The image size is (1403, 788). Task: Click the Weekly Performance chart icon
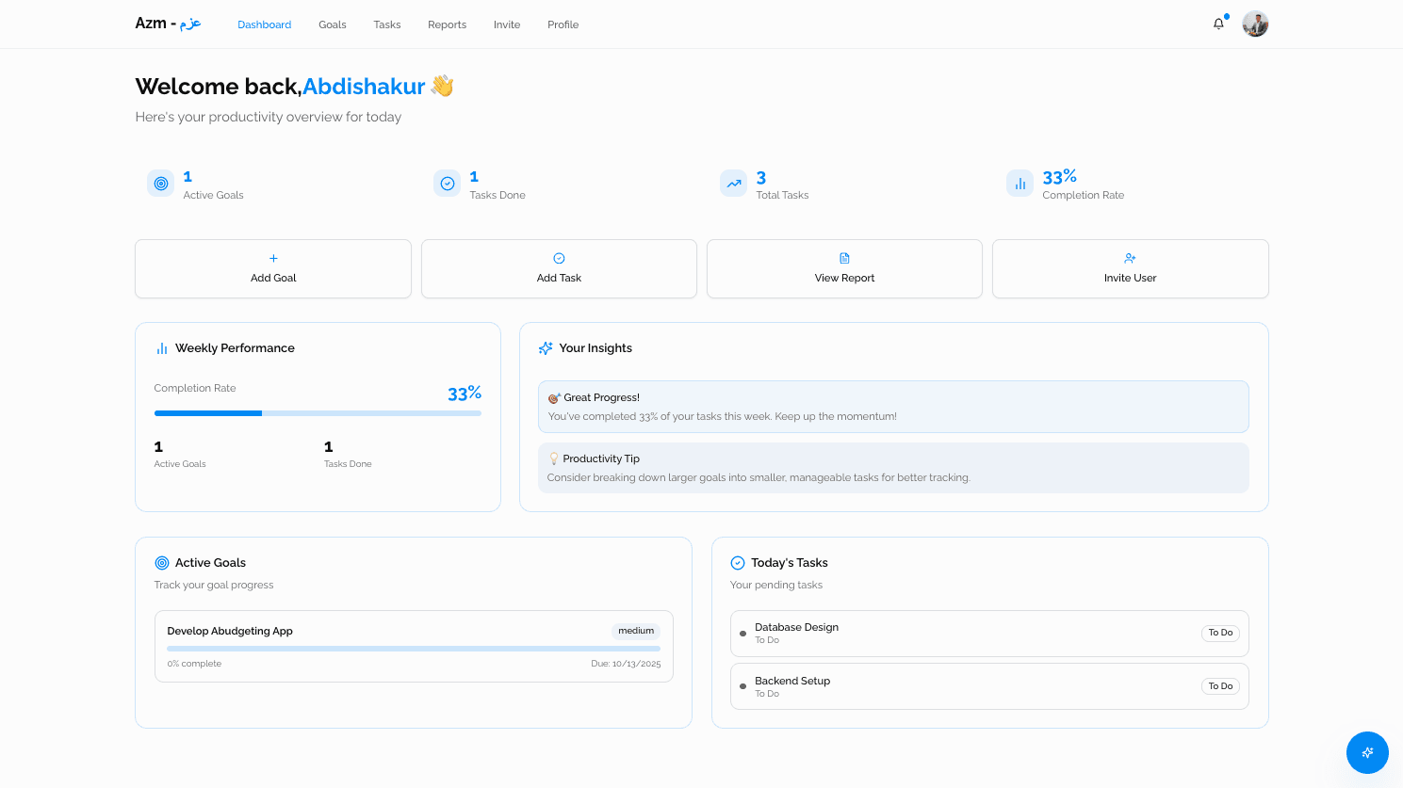click(161, 347)
